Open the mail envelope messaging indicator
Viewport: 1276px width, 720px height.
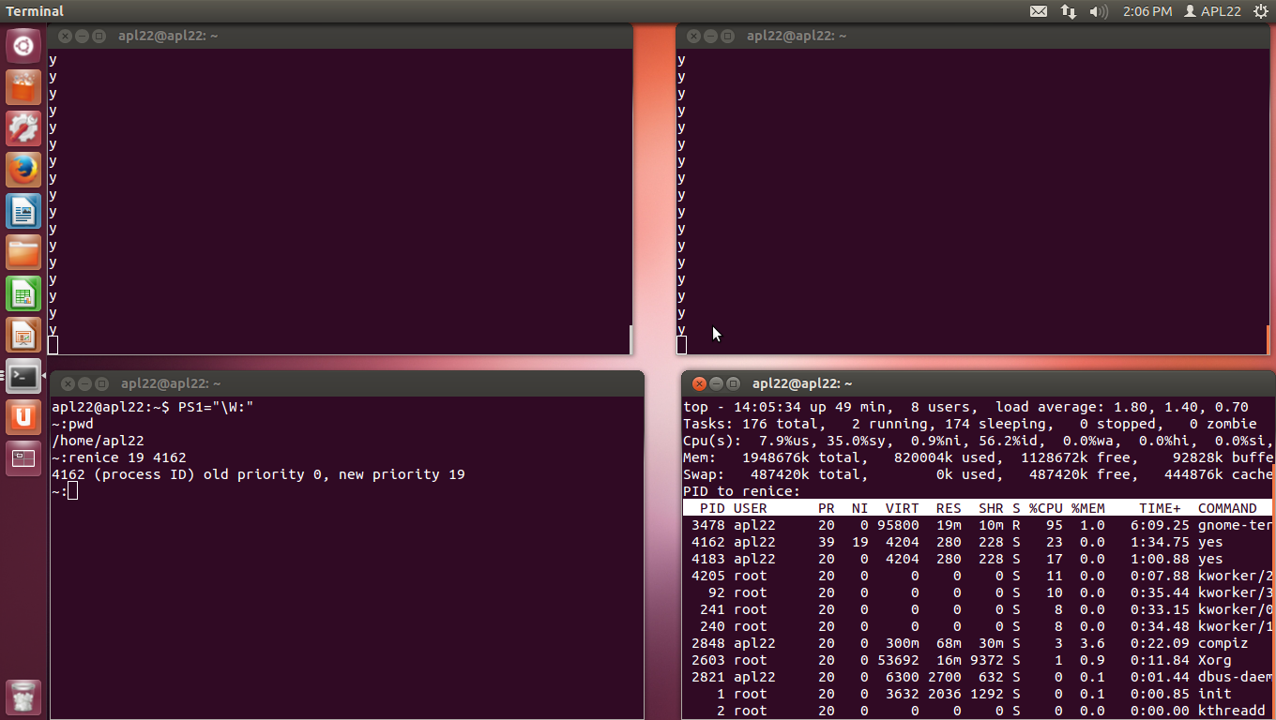(x=1039, y=11)
